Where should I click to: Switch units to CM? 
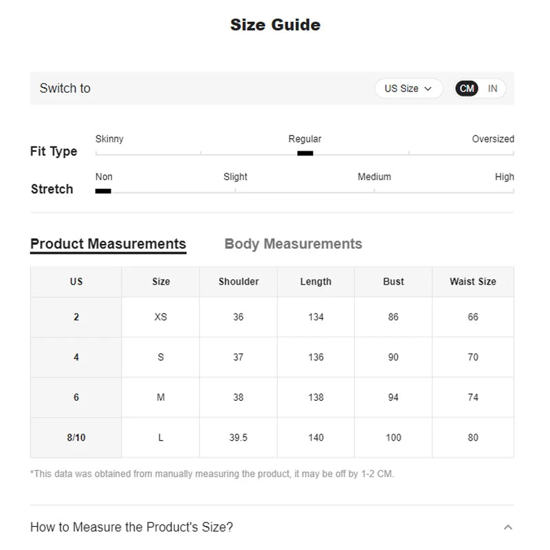pos(467,89)
